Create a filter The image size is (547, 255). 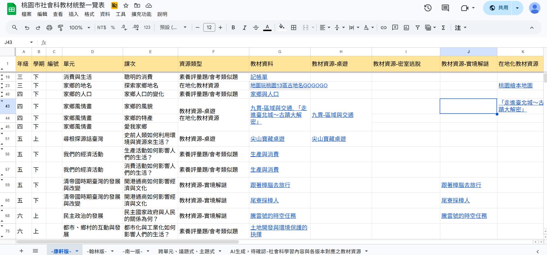(417, 28)
